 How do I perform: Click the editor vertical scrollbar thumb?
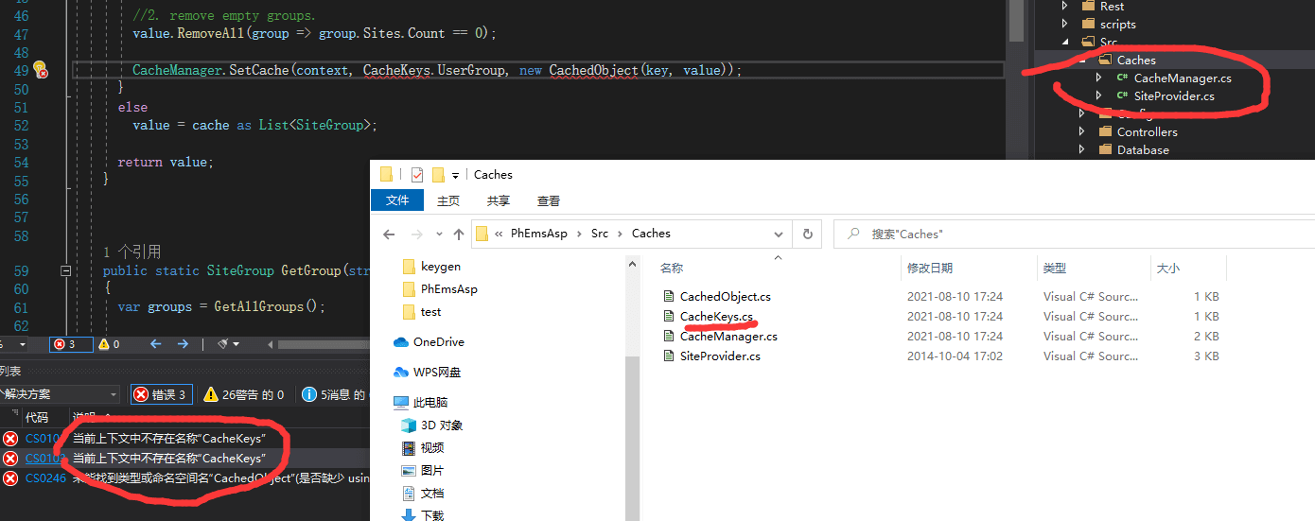pyautogui.click(x=1015, y=21)
